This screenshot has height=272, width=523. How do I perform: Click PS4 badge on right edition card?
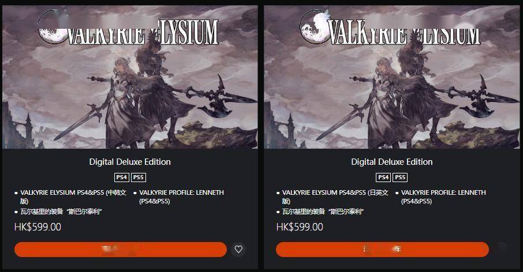click(x=383, y=177)
